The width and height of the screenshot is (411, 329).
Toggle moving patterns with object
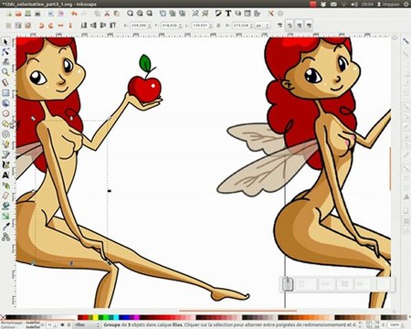[x=309, y=26]
